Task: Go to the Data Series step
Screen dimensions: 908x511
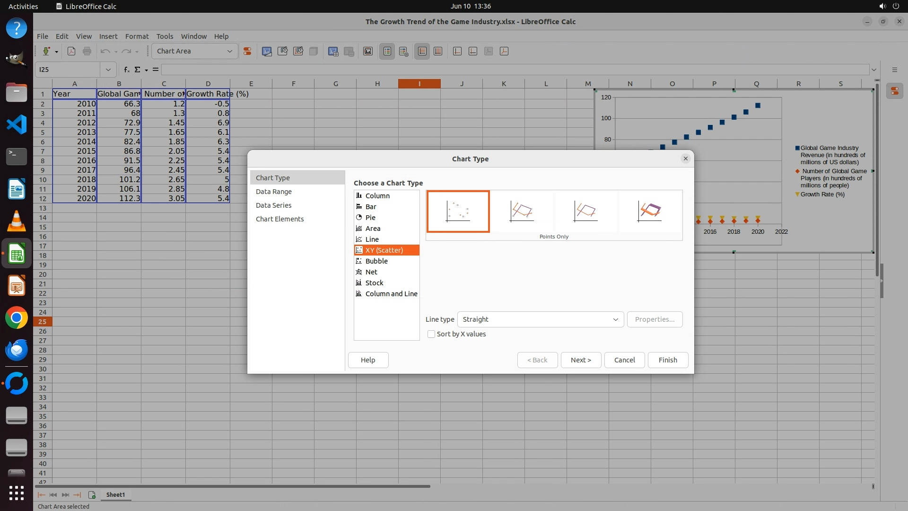Action: (273, 205)
